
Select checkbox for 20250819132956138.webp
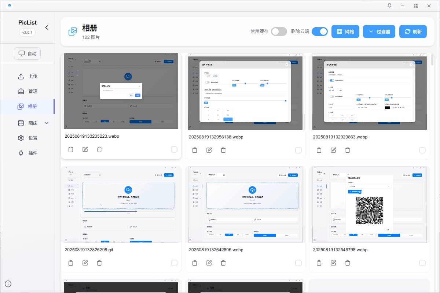pos(298,150)
